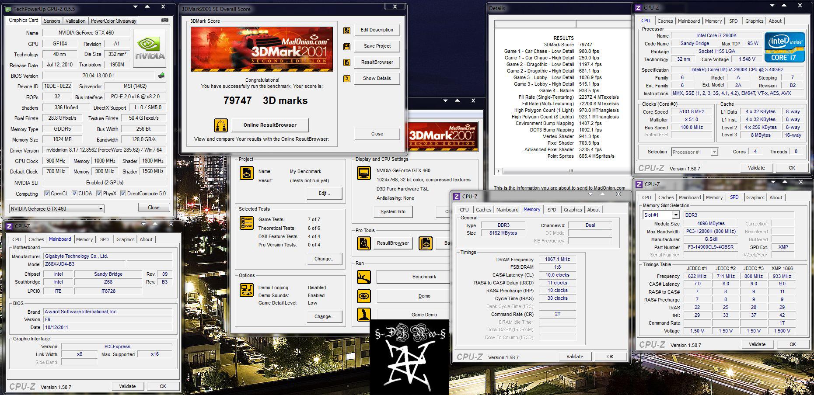Image resolution: width=814 pixels, height=395 pixels.
Task: Click the Game Demo joystick icon
Action: tap(364, 315)
